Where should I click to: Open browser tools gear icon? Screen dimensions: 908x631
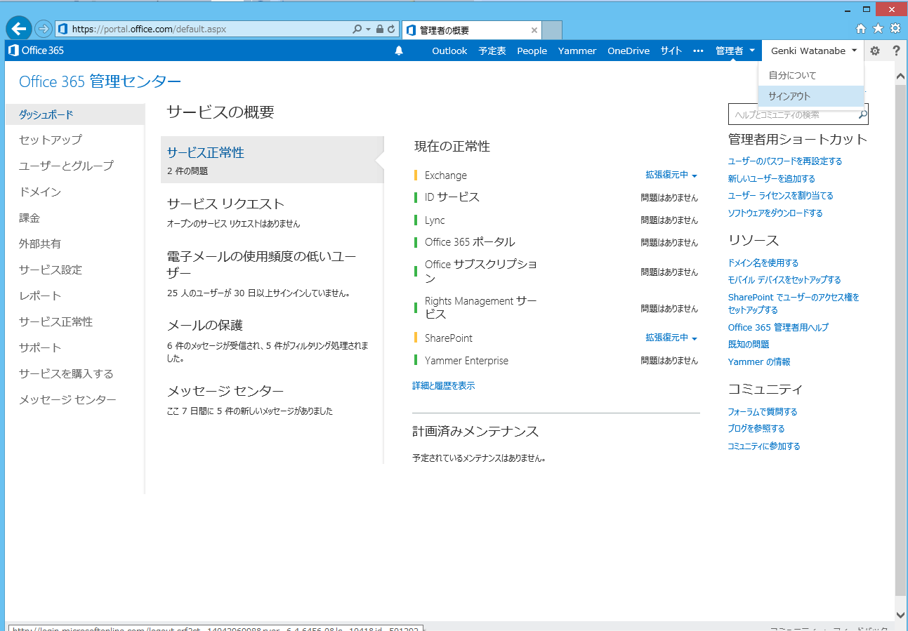pyautogui.click(x=895, y=29)
